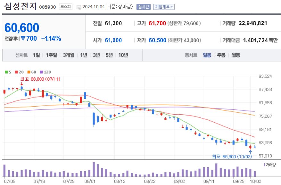Click the purple 120-day moving average swatch
The width and height of the screenshot is (281, 185).
coord(41,72)
